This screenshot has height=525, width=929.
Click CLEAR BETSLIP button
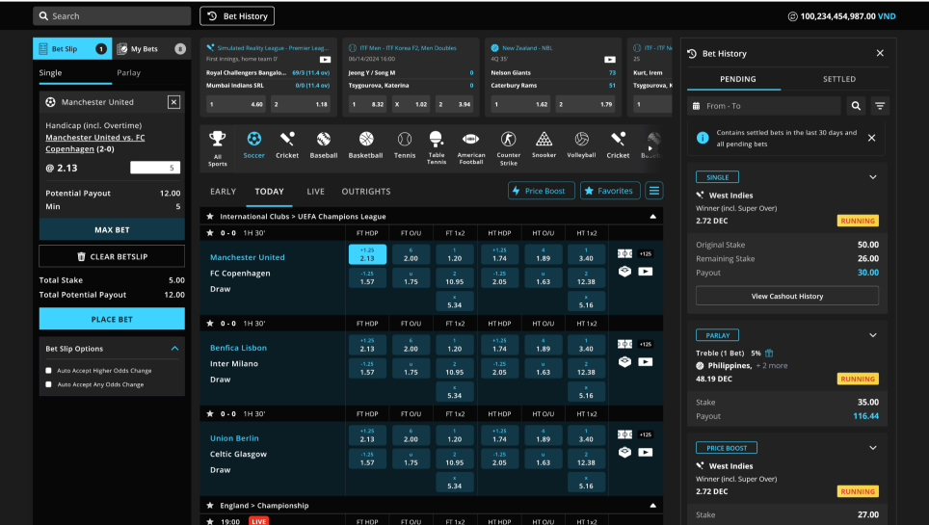pos(112,256)
